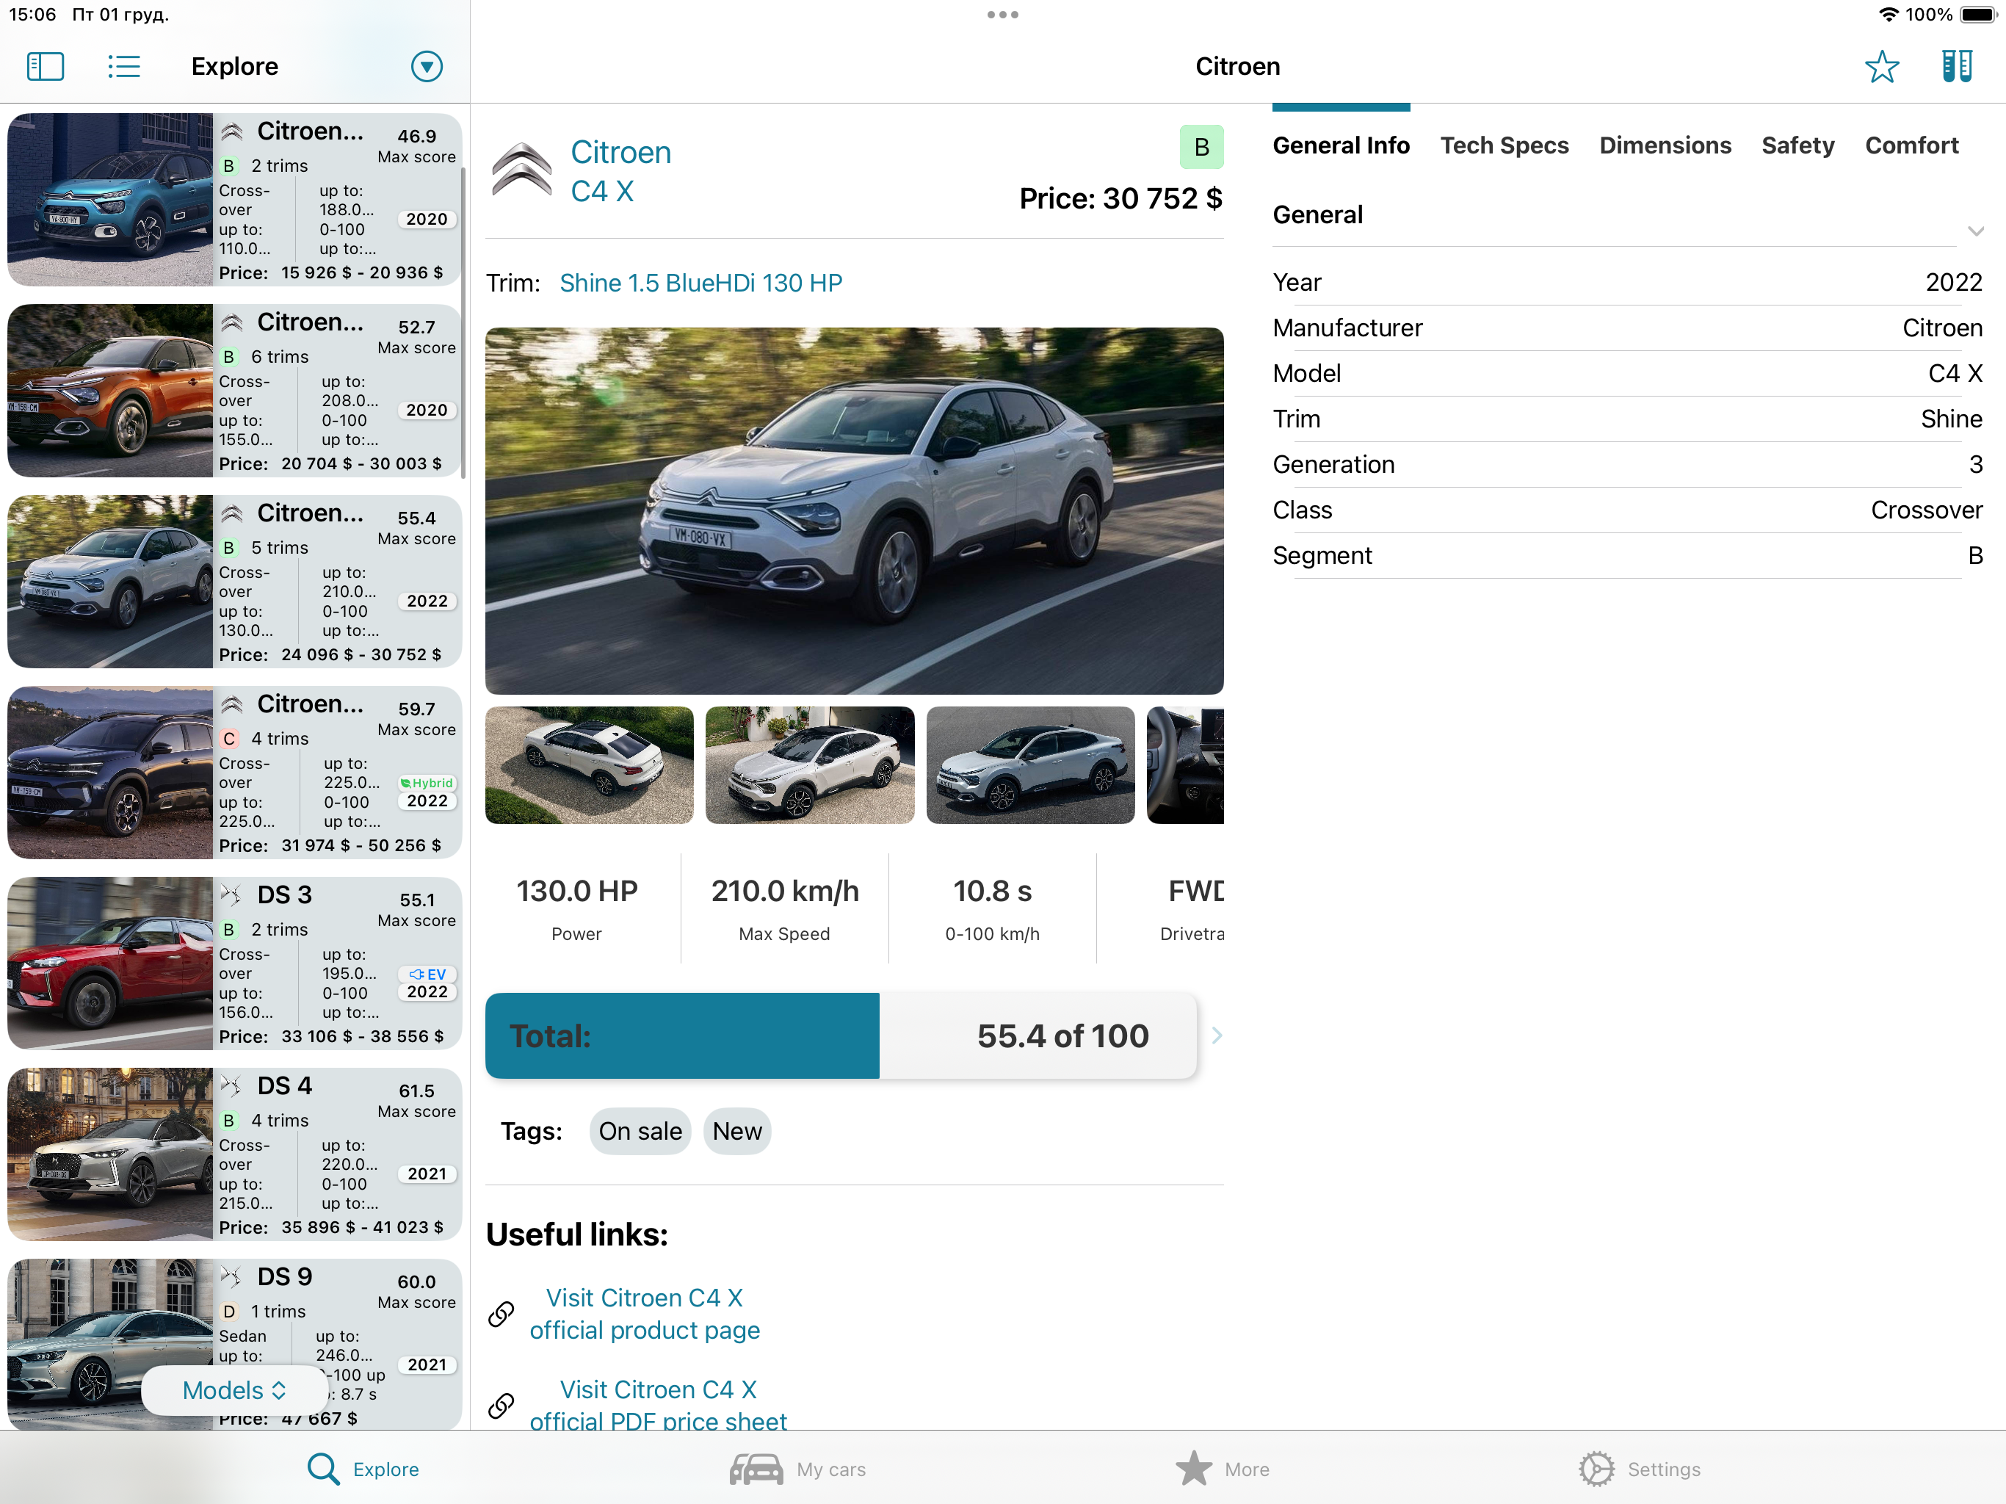Switch to the Comfort tab
The width and height of the screenshot is (2006, 1504).
click(1912, 145)
